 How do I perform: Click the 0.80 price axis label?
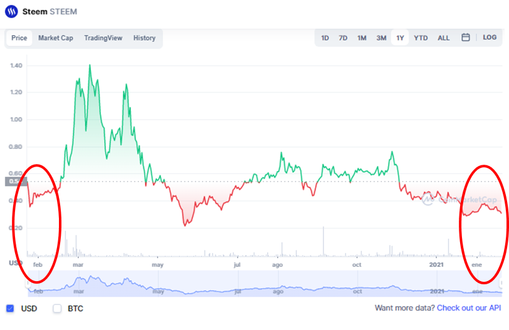pos(16,147)
